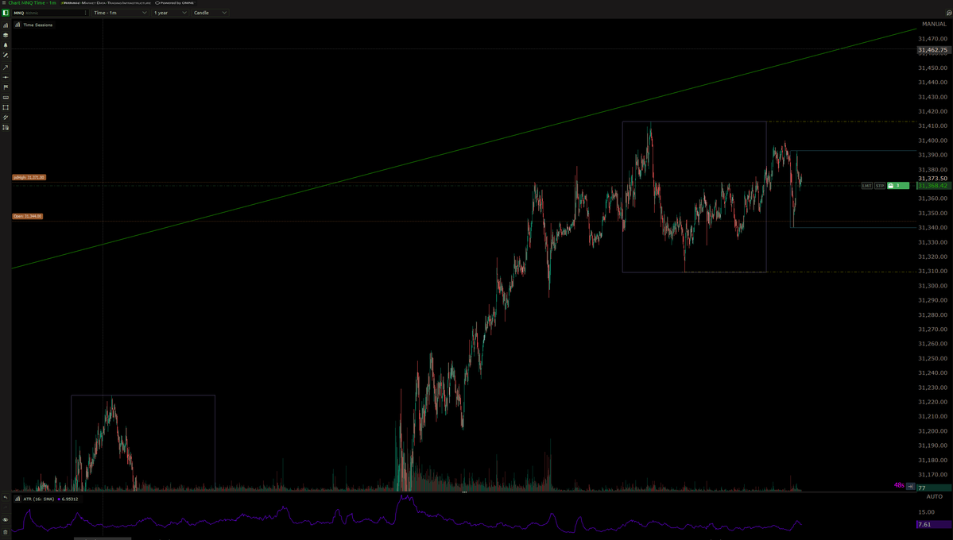Open ATR indicator settings icon
This screenshot has width=953, height=540.
click(x=17, y=499)
